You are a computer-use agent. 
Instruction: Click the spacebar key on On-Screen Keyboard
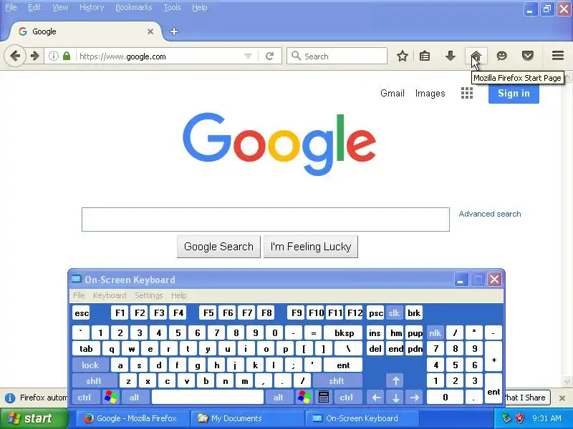click(x=207, y=398)
